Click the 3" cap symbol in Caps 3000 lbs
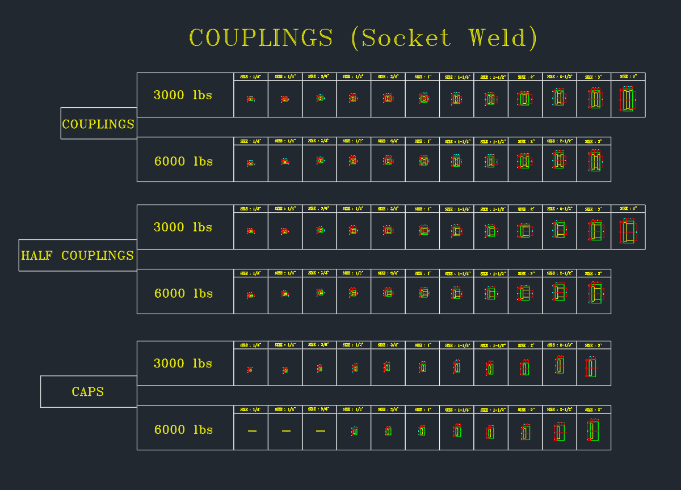 pyautogui.click(x=591, y=367)
